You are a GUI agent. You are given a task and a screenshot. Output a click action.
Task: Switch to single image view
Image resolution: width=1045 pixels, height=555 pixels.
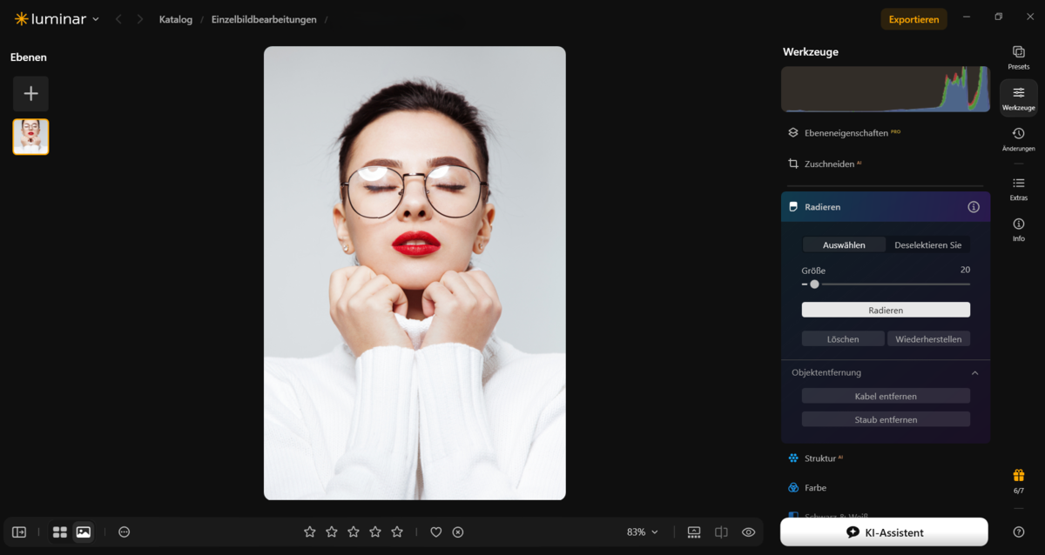84,532
